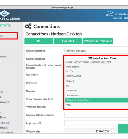
Task: Select PuTTY connection mode
Action: (70, 71)
